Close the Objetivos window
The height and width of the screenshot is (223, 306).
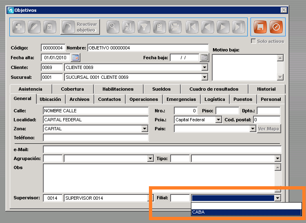pos(284,10)
